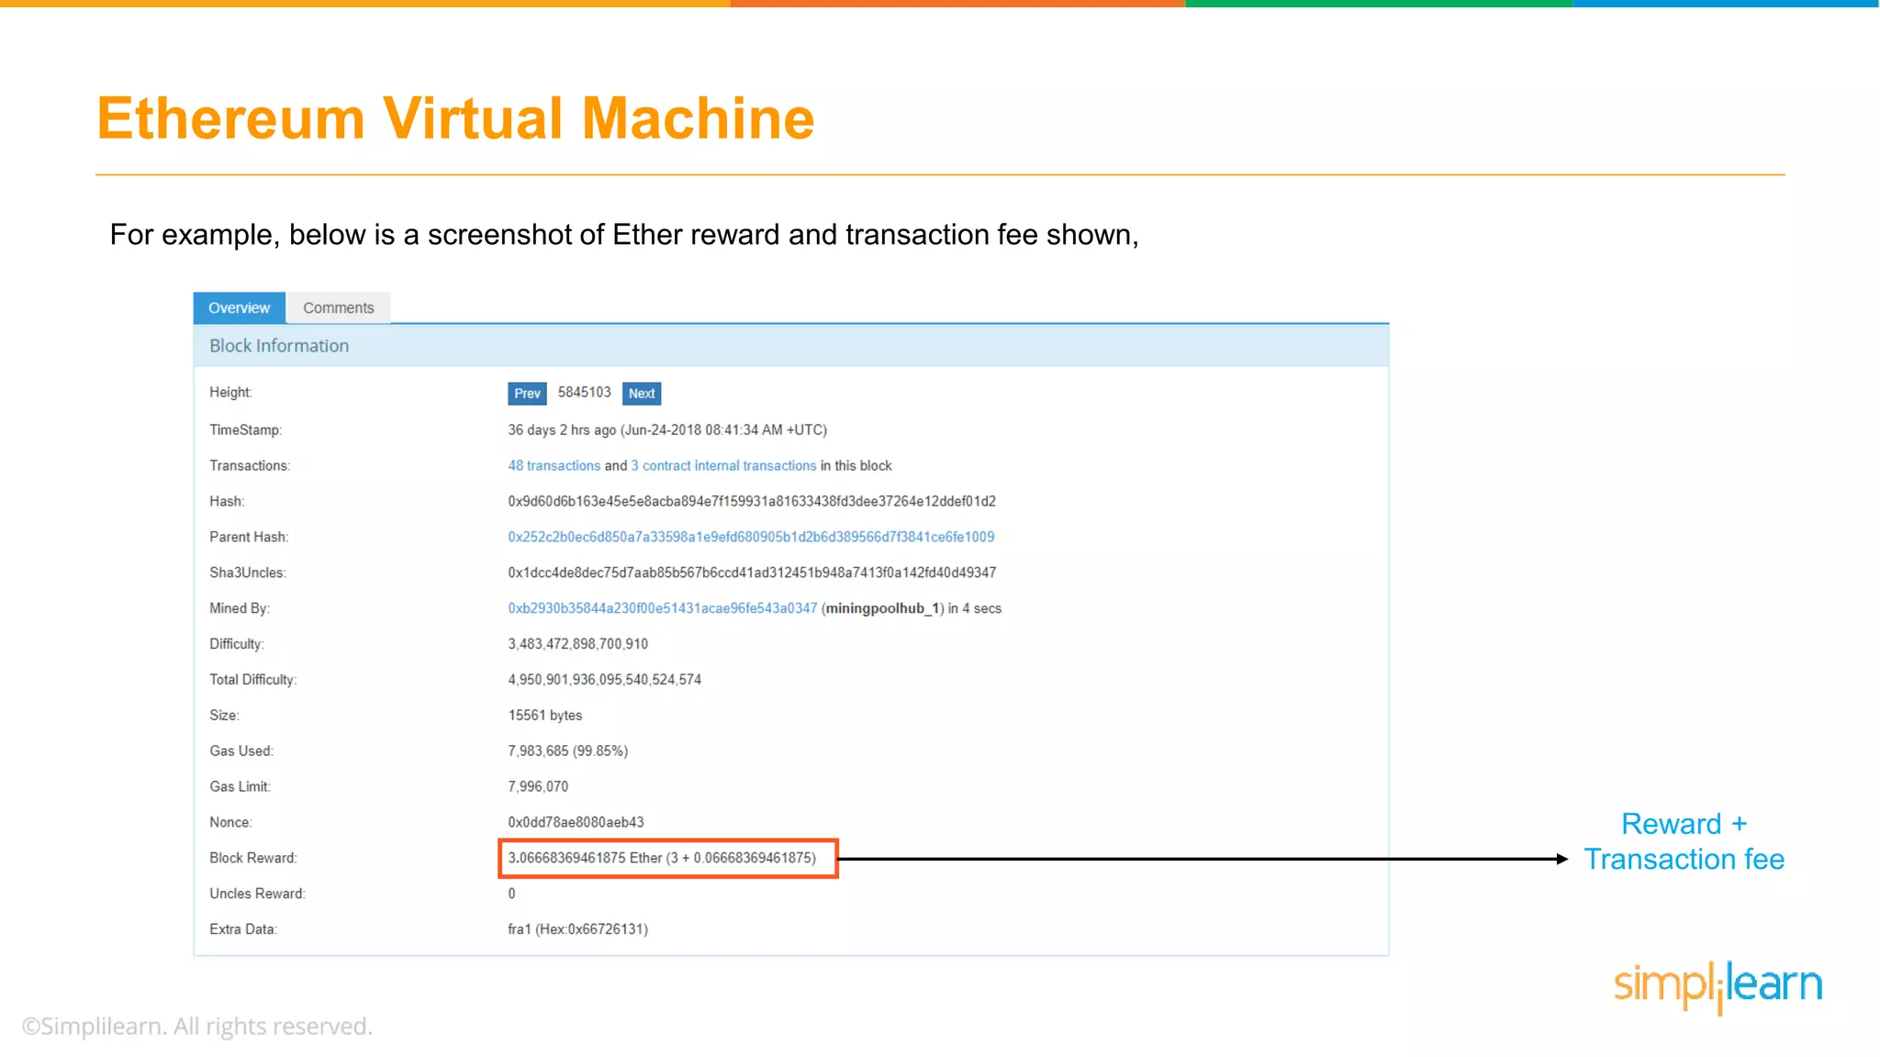Select the Nonce value 0x0dd78ae8080aeb43

576,823
